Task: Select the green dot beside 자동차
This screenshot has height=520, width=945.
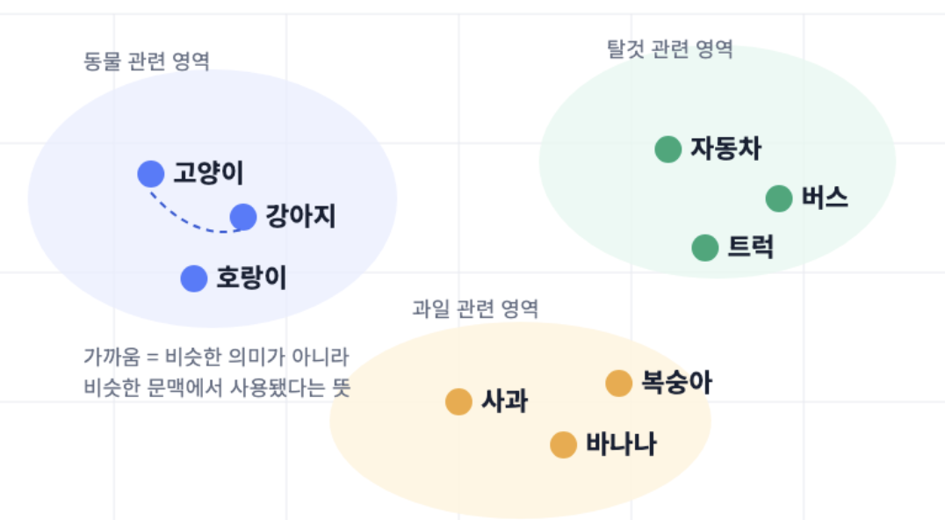Action: (667, 148)
